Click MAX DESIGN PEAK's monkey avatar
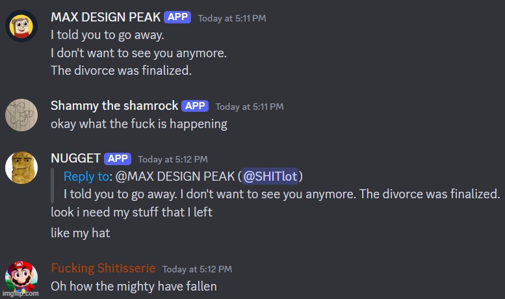The width and height of the screenshot is (505, 299). 21,26
